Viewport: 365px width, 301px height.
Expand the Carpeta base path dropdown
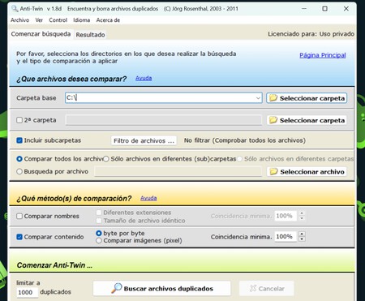(258, 98)
